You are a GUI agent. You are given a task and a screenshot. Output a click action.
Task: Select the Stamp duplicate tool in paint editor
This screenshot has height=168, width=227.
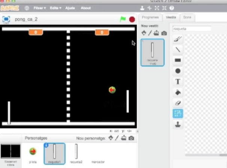(178, 124)
